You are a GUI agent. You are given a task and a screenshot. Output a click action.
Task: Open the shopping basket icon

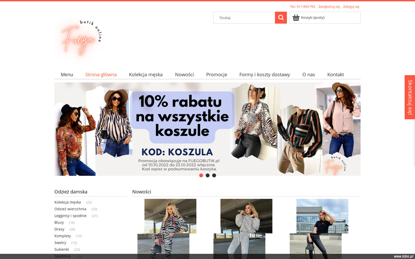(x=296, y=18)
